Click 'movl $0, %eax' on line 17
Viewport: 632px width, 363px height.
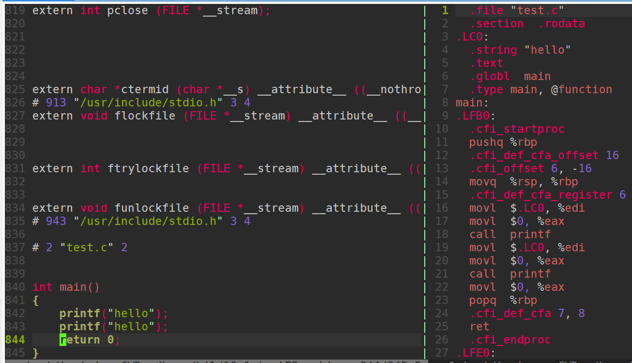click(517, 221)
